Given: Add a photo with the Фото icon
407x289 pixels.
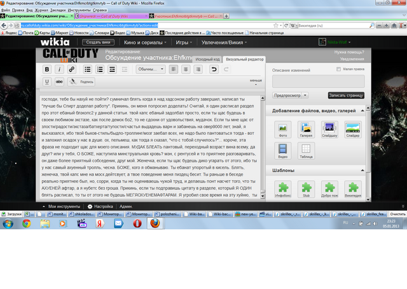Looking at the screenshot, I should [x=282, y=129].
